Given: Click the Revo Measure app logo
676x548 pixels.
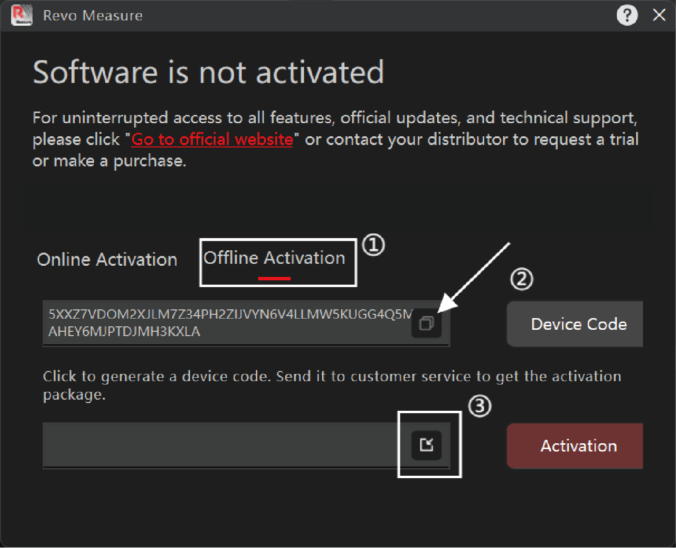Looking at the screenshot, I should click(x=21, y=15).
